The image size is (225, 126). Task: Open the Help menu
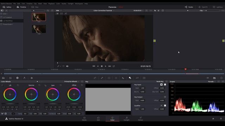(x=86, y=4)
